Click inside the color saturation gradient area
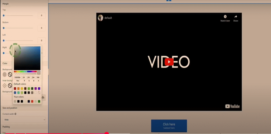 [27, 58]
